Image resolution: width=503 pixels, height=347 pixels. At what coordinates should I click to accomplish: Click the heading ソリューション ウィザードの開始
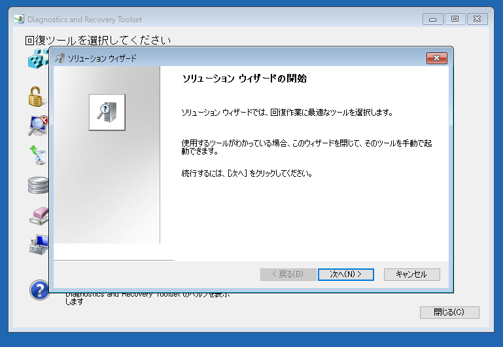pyautogui.click(x=245, y=79)
